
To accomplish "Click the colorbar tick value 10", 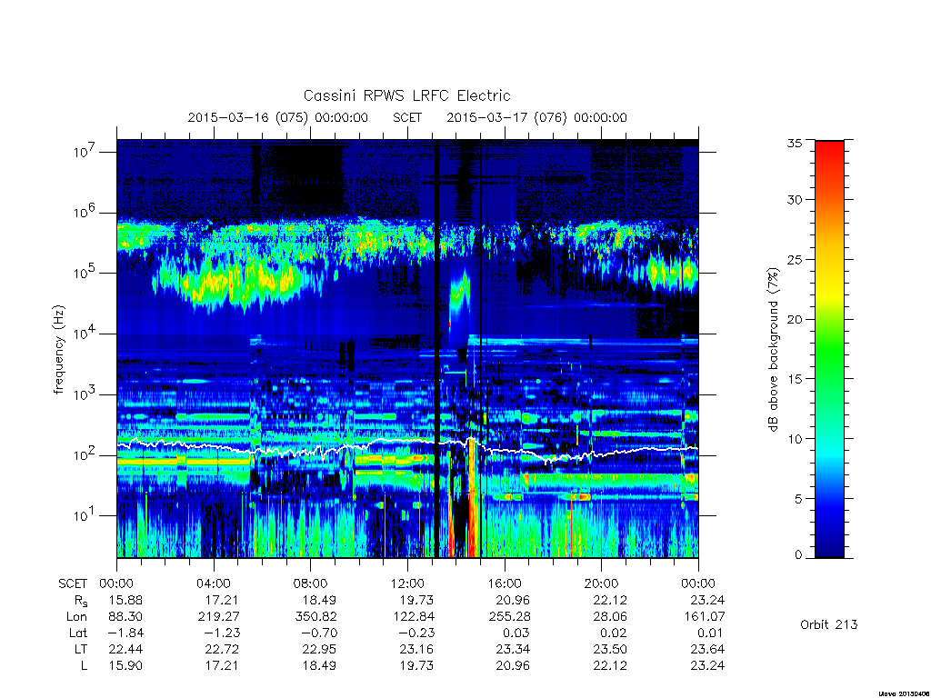I will [795, 439].
